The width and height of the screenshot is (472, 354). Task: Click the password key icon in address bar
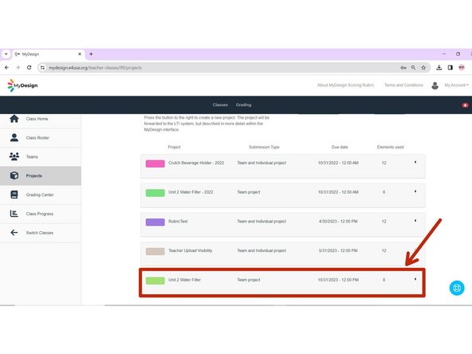(403, 68)
